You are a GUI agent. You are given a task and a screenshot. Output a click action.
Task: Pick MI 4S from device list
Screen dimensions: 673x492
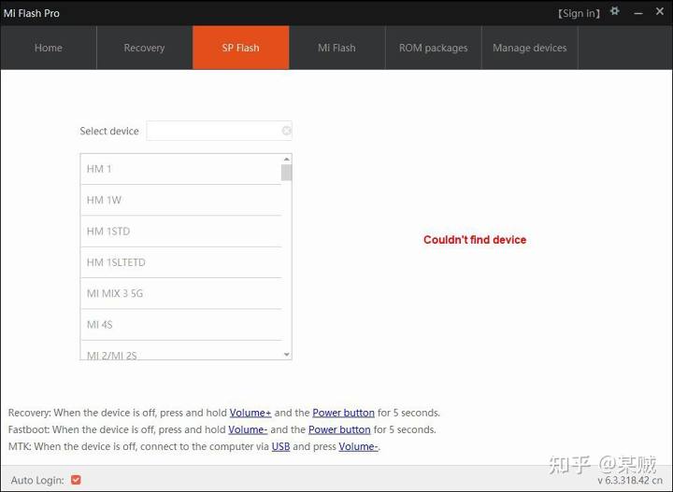[180, 325]
